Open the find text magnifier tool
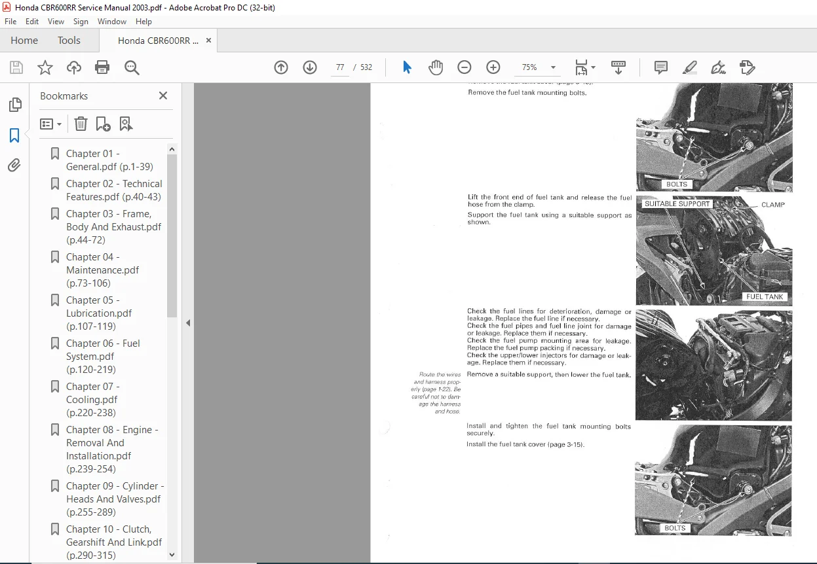This screenshot has height=564, width=817. coord(132,67)
